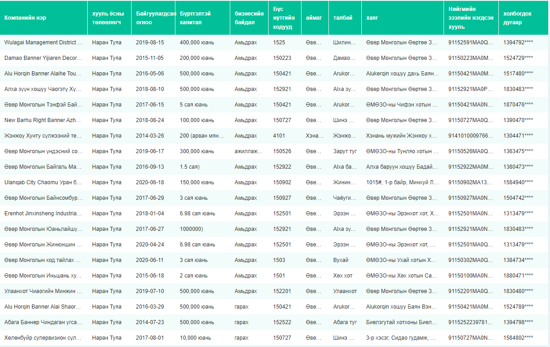Click the Компанийн нэр column header

click(25, 18)
